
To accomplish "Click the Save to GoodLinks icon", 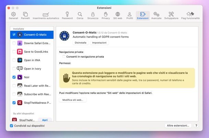I will [x=20, y=52].
